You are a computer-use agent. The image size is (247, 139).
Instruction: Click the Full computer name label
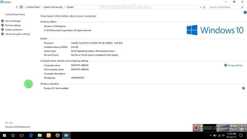(54, 69)
